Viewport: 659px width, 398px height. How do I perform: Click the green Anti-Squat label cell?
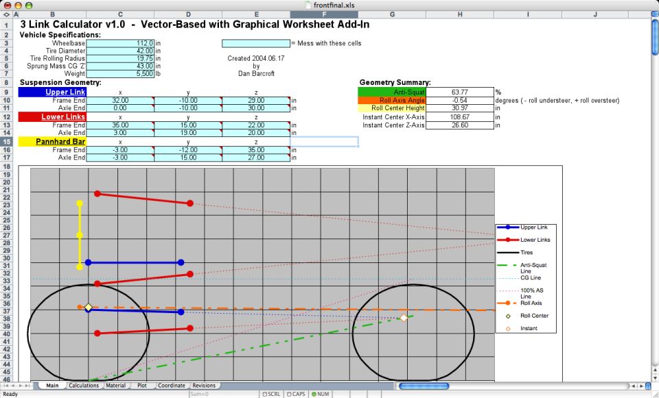click(x=392, y=92)
